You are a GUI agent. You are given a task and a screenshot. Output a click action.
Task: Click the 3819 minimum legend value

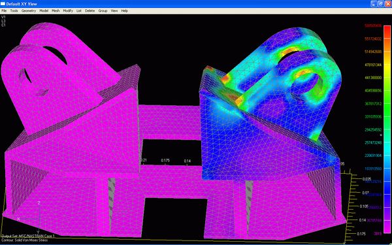click(x=378, y=234)
